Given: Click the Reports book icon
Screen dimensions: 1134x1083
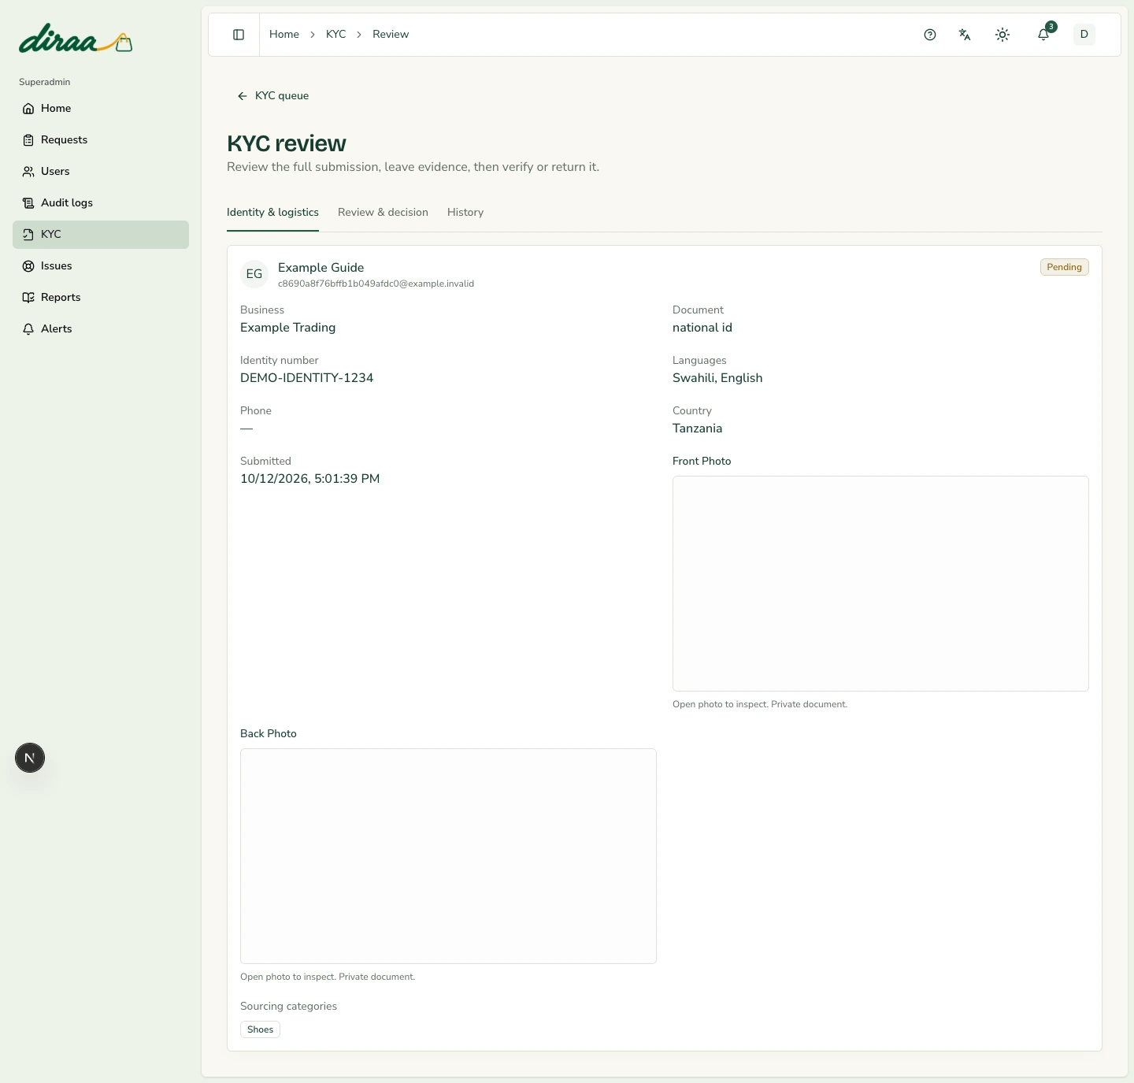Looking at the screenshot, I should click(28, 298).
